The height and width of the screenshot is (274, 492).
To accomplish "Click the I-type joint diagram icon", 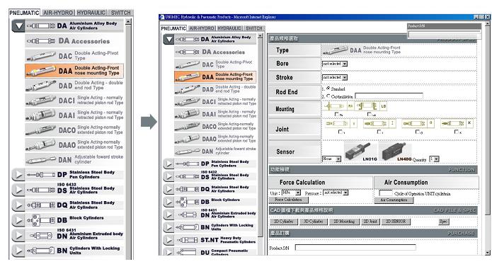I will coord(379,124).
